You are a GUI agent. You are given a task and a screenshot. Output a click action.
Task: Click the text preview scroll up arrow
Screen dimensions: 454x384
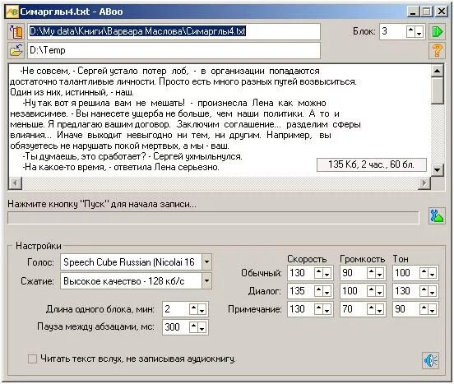[x=438, y=71]
